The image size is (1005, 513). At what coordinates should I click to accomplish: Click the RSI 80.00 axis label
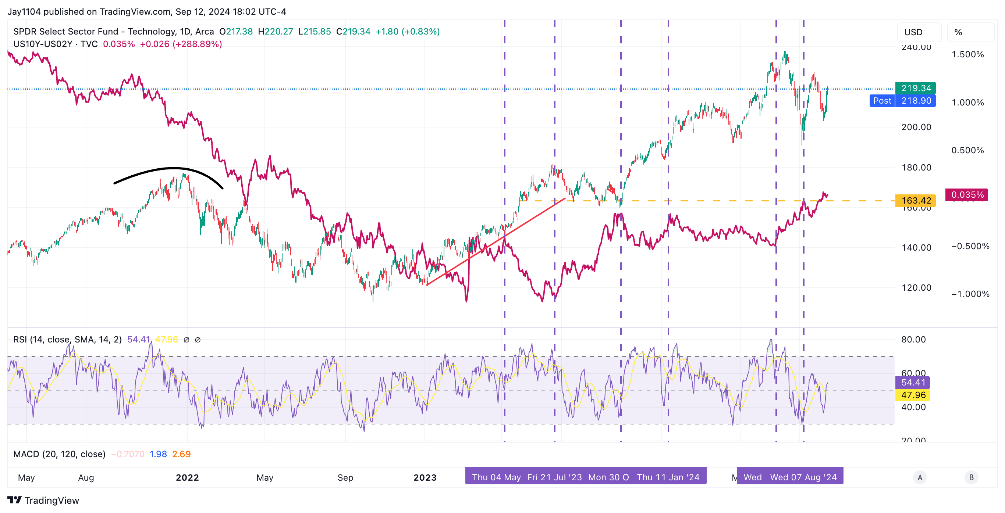[x=913, y=340]
